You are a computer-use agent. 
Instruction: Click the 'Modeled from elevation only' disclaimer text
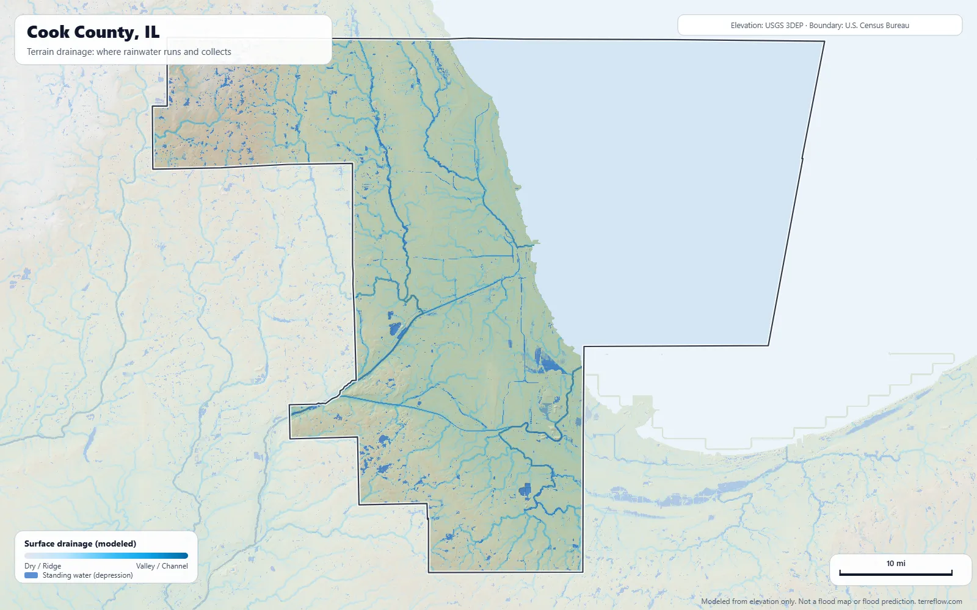[x=832, y=601]
